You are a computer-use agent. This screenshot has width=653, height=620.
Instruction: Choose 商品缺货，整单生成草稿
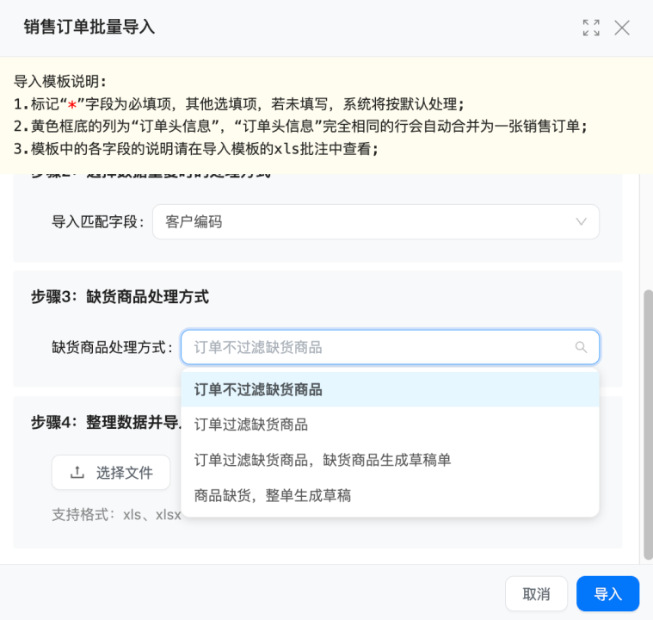coord(390,495)
